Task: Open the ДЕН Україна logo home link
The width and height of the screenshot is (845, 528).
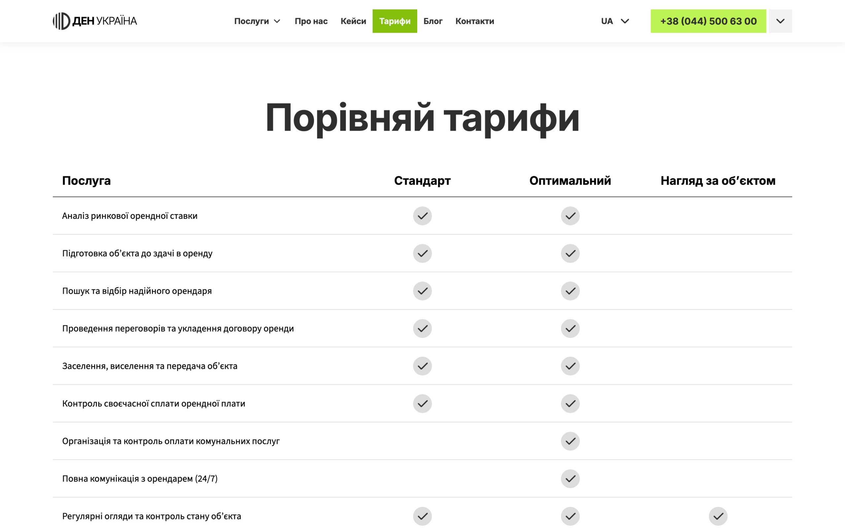Action: pos(95,21)
